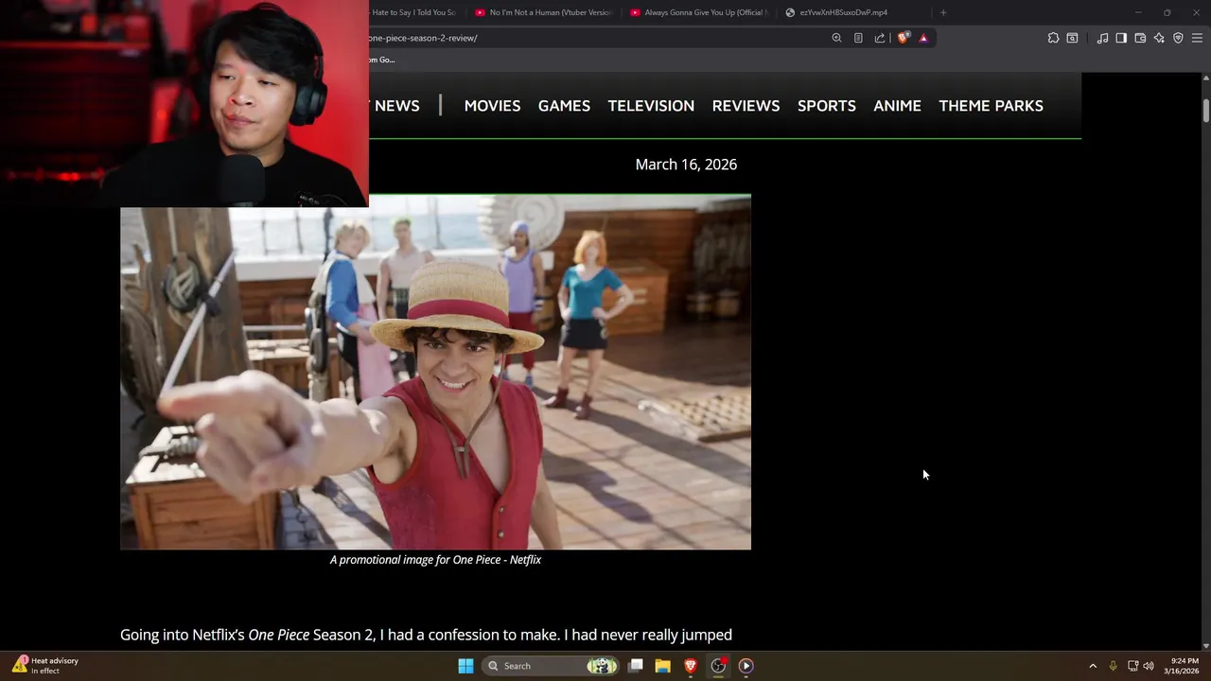Open the NEWS menu on the site

point(396,106)
